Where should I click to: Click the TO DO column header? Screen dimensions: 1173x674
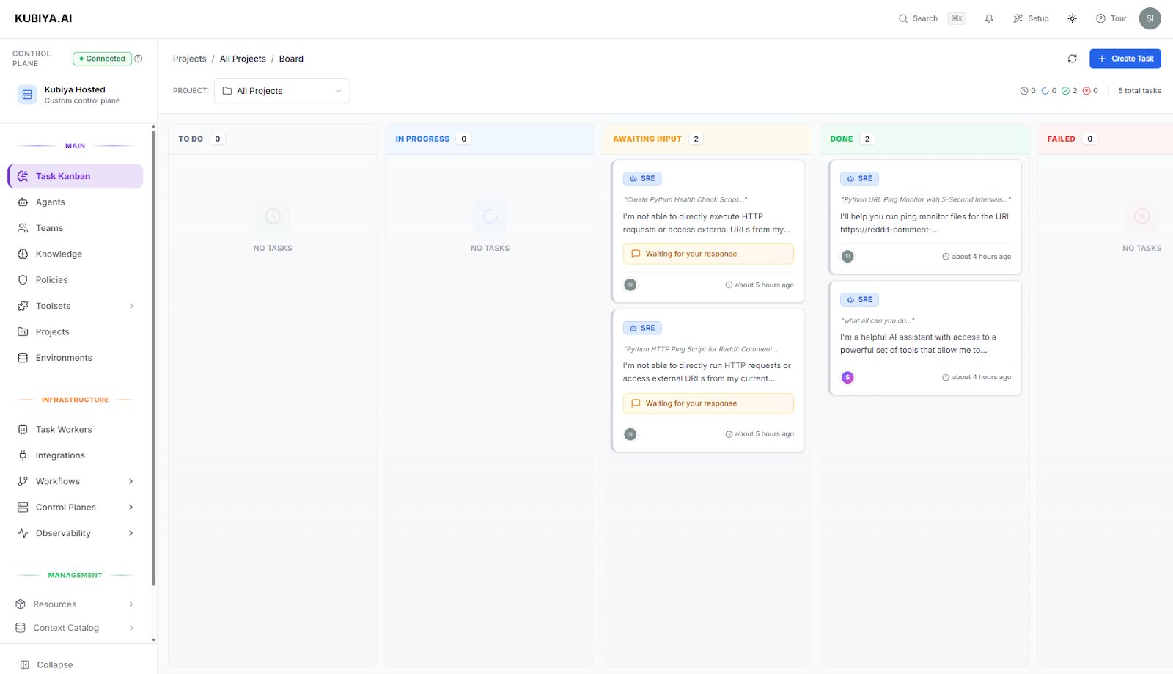point(273,139)
